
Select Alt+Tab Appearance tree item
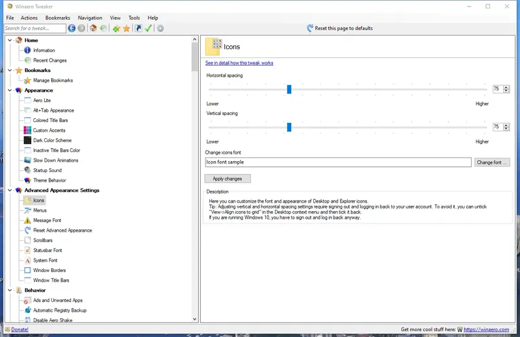[53, 110]
